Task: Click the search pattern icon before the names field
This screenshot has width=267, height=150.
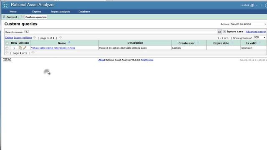Action: pyautogui.click(x=26, y=32)
